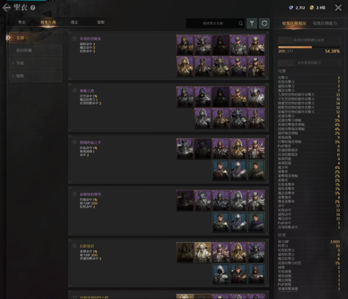
Task: Click the gold coin currency icon
Action: click(x=311, y=8)
